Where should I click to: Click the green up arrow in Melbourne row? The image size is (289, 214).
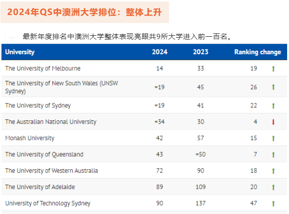point(273,69)
